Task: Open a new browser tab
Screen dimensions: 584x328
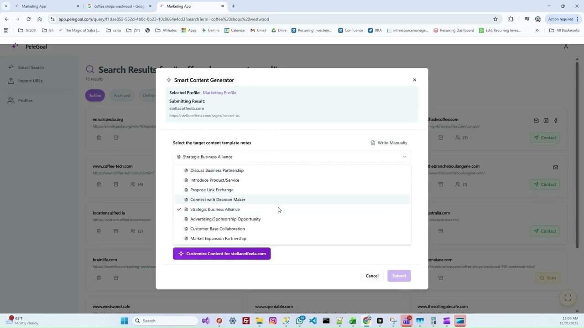Action: pyautogui.click(x=233, y=6)
